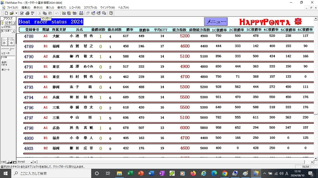
Task: Open the スクリプト(S) menu
Action: coord(90,8)
